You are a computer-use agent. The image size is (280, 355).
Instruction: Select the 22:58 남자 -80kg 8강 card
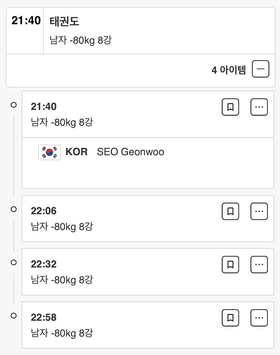[x=148, y=325]
